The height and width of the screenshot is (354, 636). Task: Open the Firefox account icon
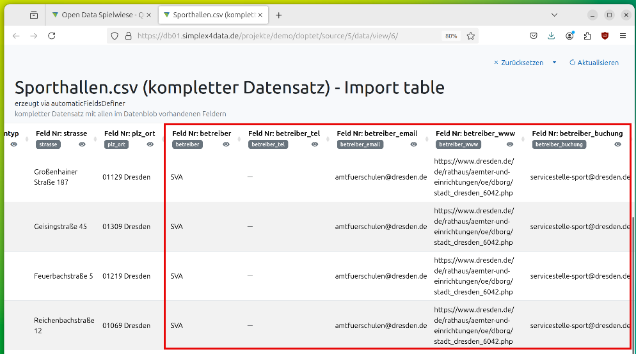pos(569,36)
